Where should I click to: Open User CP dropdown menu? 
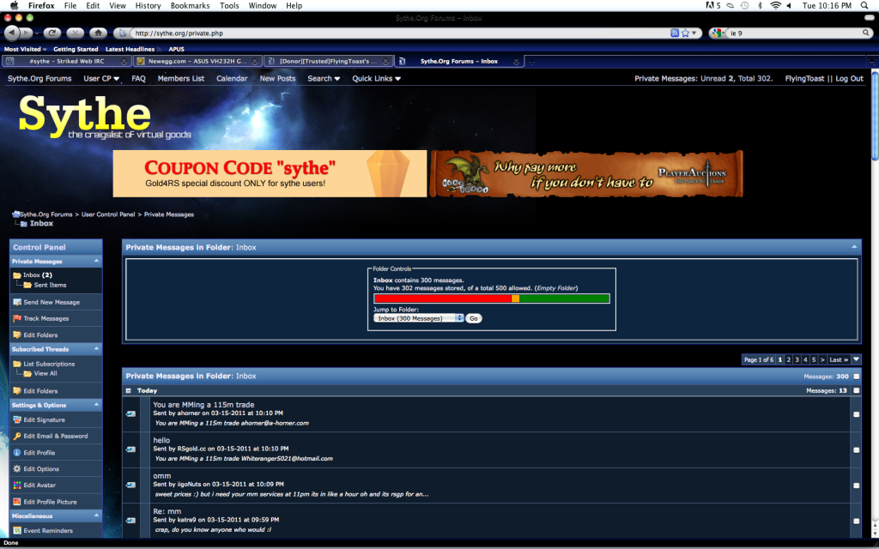click(x=101, y=78)
